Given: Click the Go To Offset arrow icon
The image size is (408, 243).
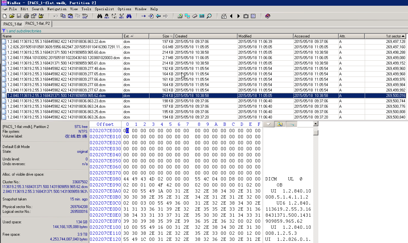Looking at the screenshot, I should click(143, 16).
